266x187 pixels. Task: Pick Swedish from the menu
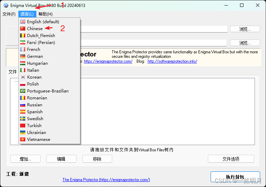tap(49, 119)
